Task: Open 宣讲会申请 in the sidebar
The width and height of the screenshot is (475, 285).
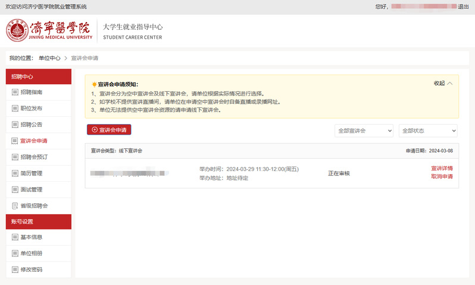Action: coord(33,141)
